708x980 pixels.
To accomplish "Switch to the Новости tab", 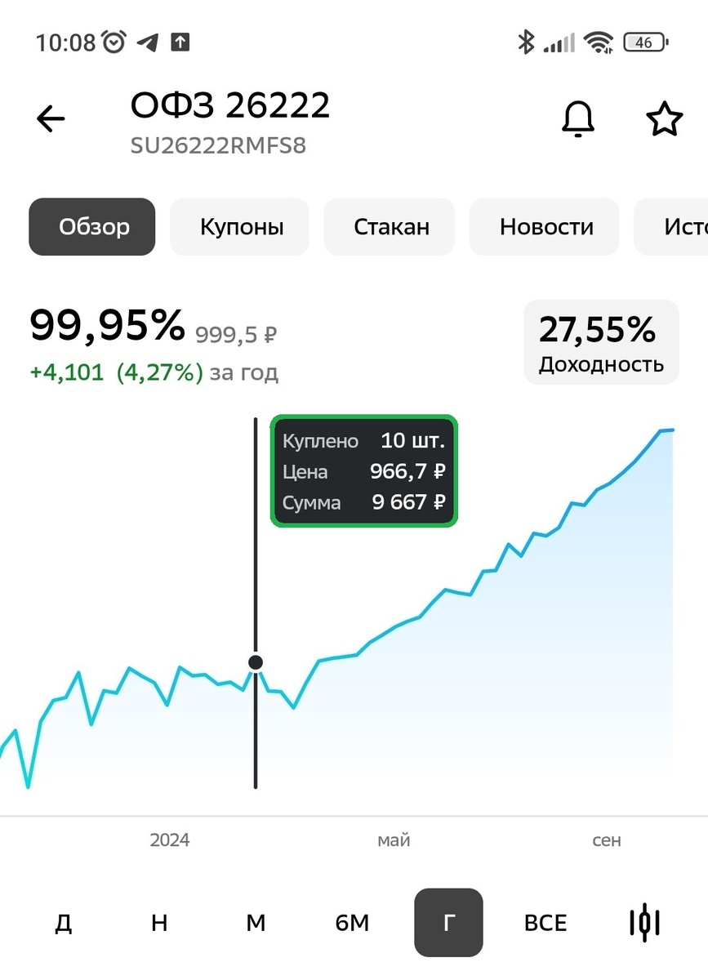I will pos(546,226).
